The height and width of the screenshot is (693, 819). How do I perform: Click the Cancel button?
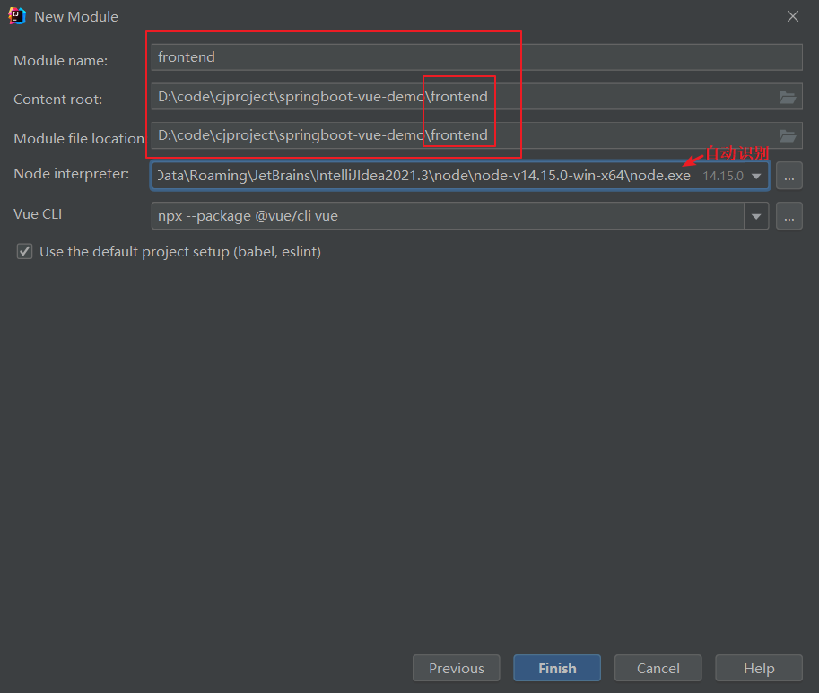[658, 668]
